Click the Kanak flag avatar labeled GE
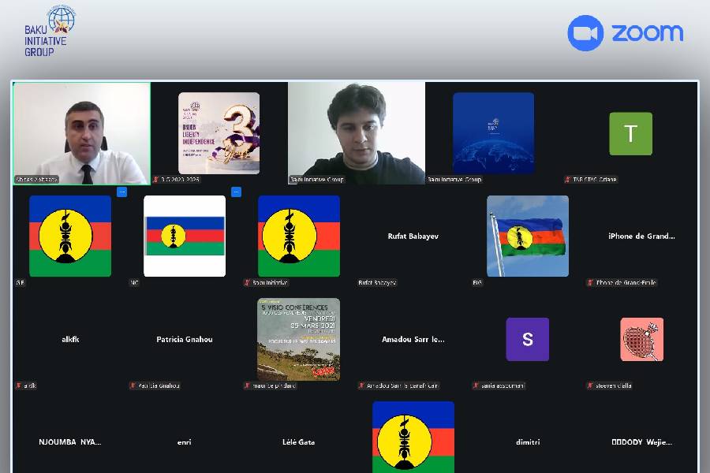Image resolution: width=710 pixels, height=473 pixels. pyautogui.click(x=70, y=236)
